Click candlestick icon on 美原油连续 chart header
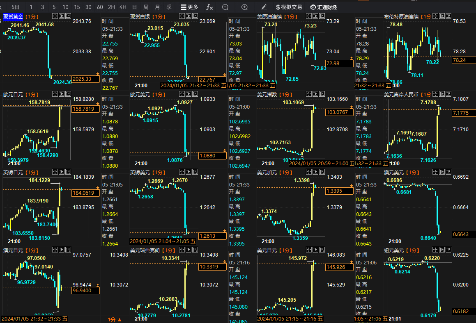 click(x=322, y=16)
